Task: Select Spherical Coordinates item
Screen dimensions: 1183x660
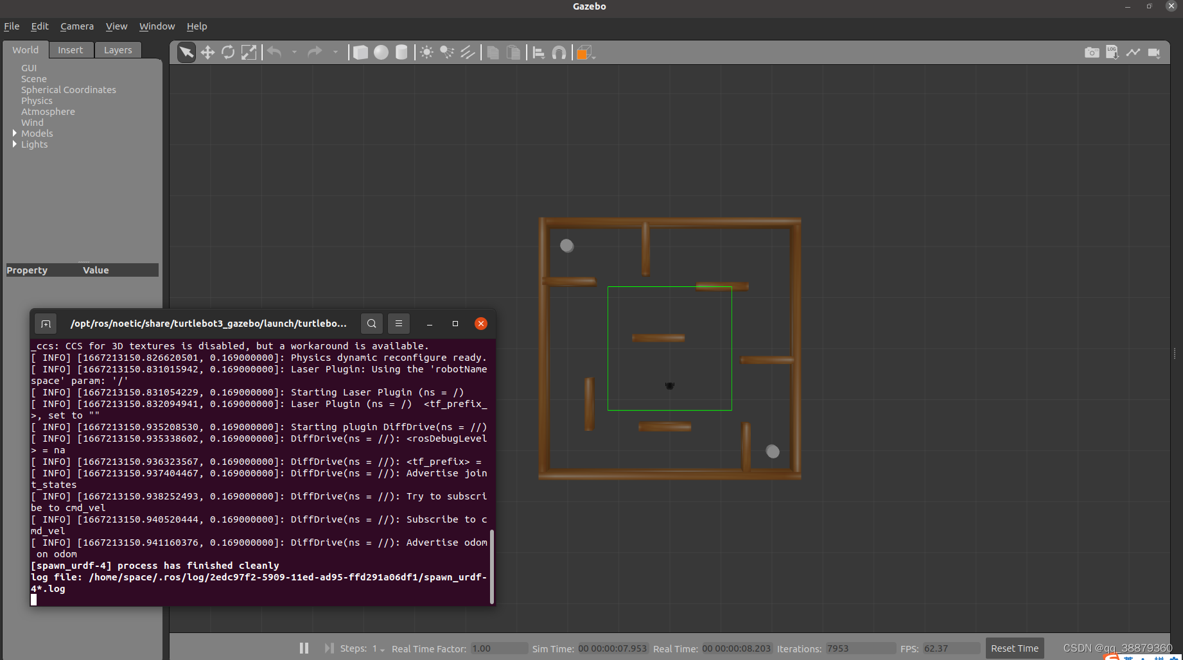Action: coord(69,90)
